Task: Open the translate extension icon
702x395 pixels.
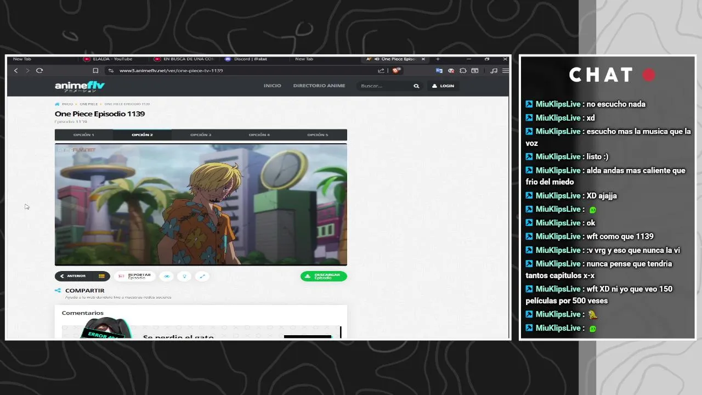Action: click(439, 71)
